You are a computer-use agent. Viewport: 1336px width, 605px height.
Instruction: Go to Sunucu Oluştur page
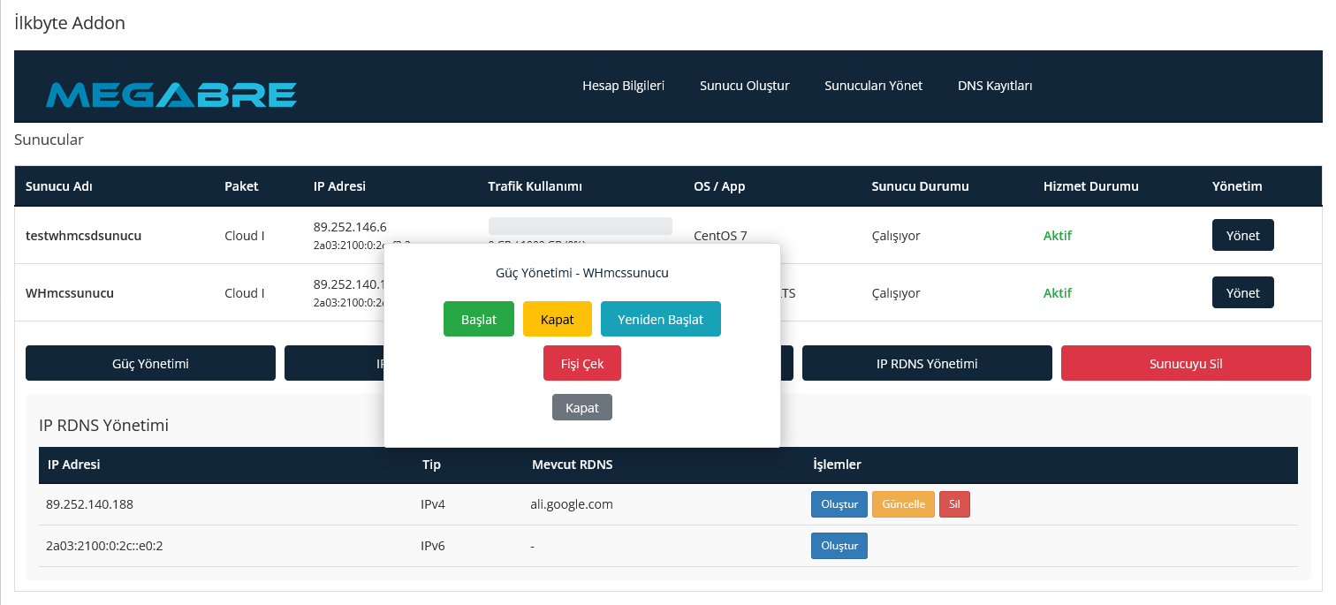(744, 86)
